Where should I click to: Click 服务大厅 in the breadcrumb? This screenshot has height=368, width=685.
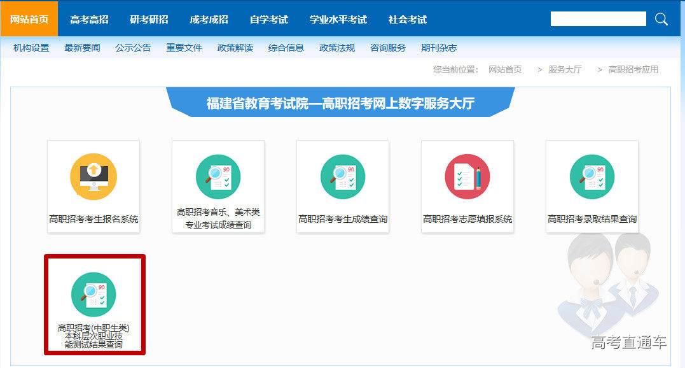[565, 69]
